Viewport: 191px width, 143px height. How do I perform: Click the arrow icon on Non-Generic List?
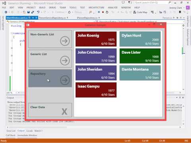coord(65,41)
